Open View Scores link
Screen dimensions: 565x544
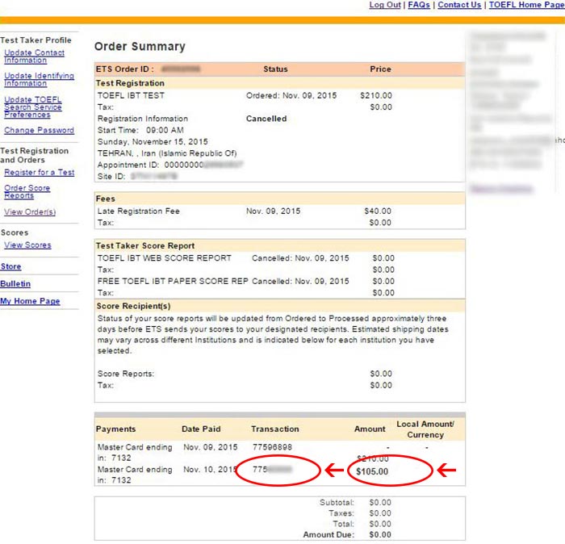(x=27, y=245)
